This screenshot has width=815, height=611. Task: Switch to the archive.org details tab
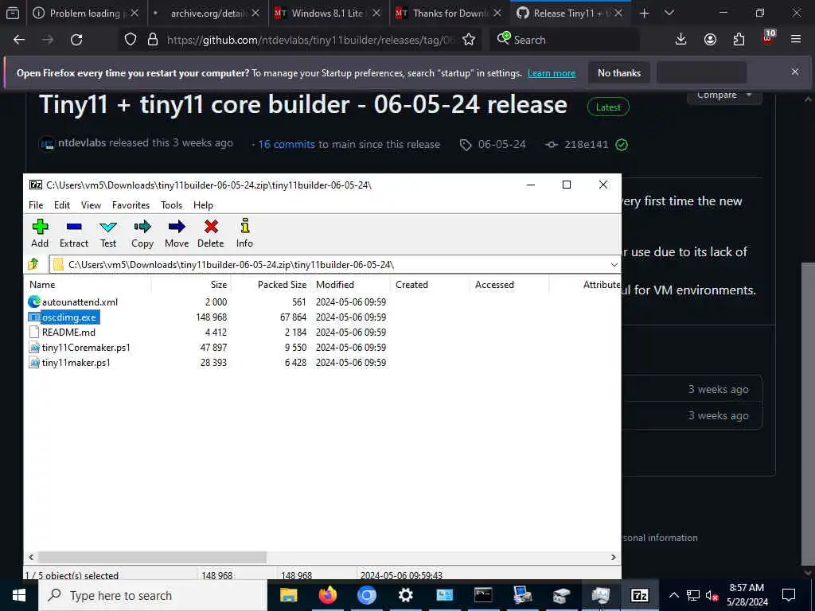tap(208, 13)
